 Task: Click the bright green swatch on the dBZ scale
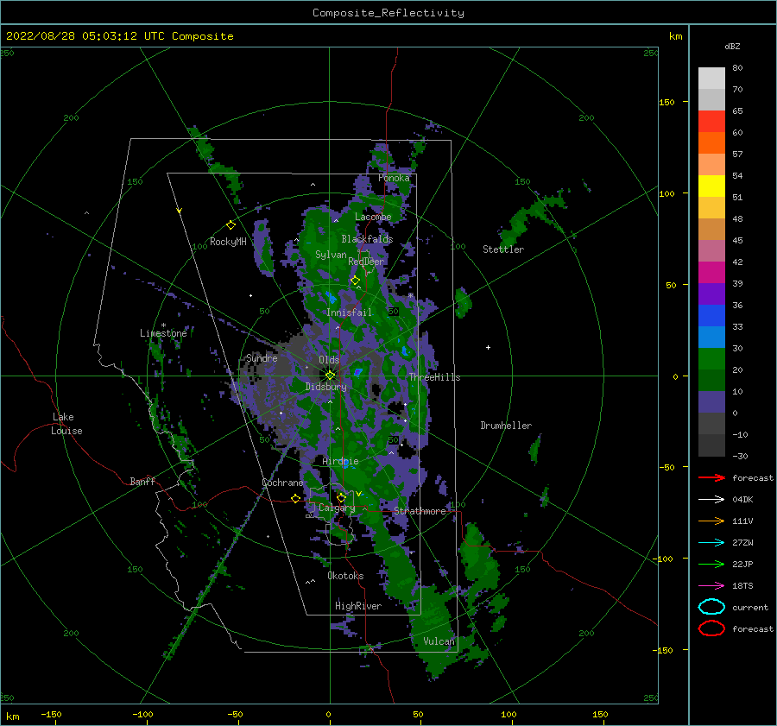pos(711,359)
